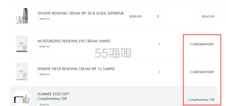Screen dimensions: 226x106
Task: Click Complimentary label for eye cream sample
Action: click(202, 44)
